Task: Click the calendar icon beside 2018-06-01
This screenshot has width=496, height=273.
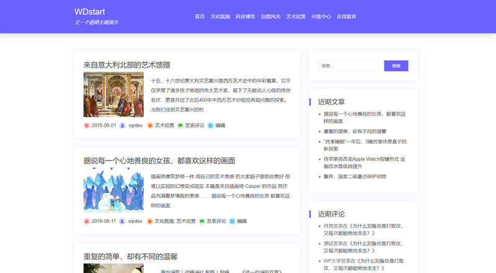Action: click(87, 125)
